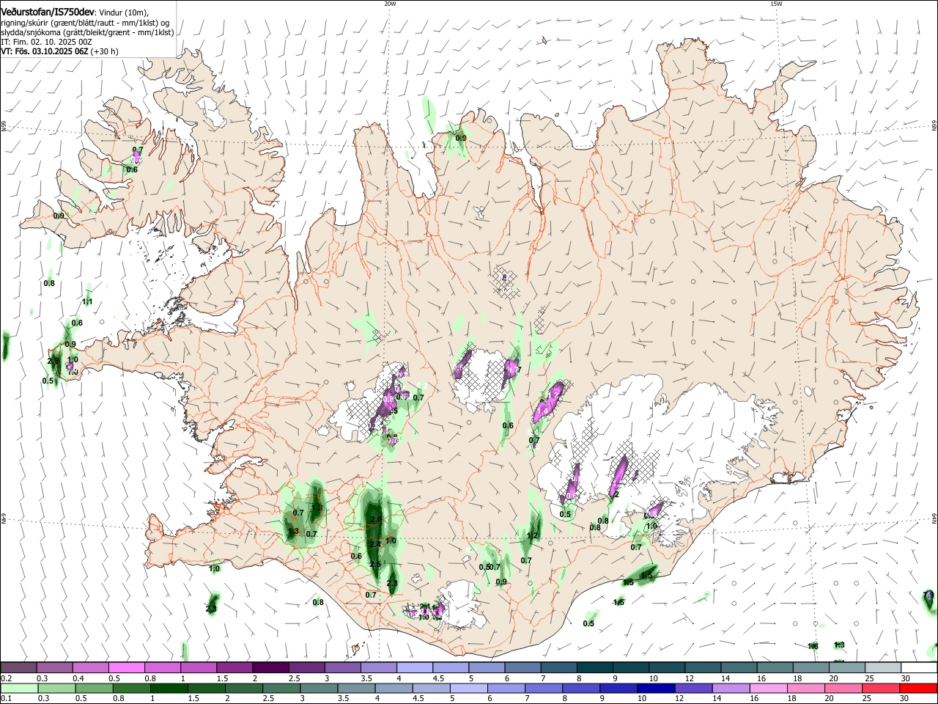
Task: Click the 0.2 label under the snow legend
Action: [x=6, y=678]
